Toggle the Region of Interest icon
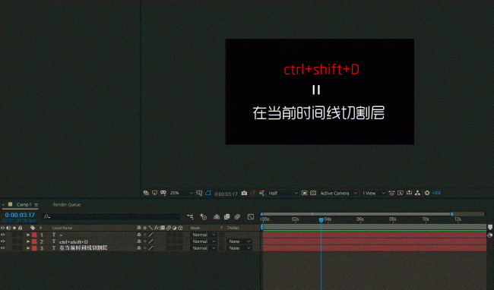Viewport: 494px width, 290px height. (x=208, y=193)
